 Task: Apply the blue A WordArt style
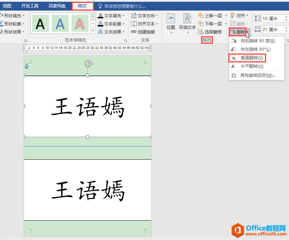pos(60,23)
